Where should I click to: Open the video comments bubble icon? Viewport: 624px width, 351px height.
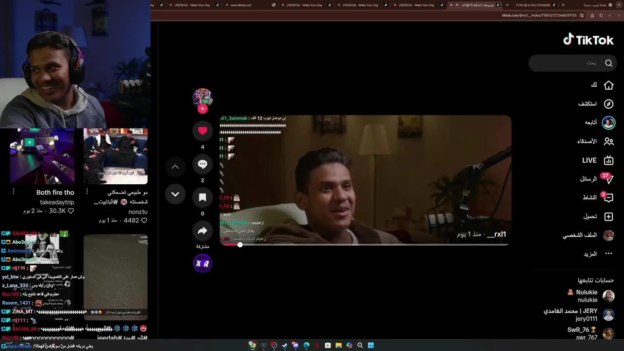coord(202,164)
